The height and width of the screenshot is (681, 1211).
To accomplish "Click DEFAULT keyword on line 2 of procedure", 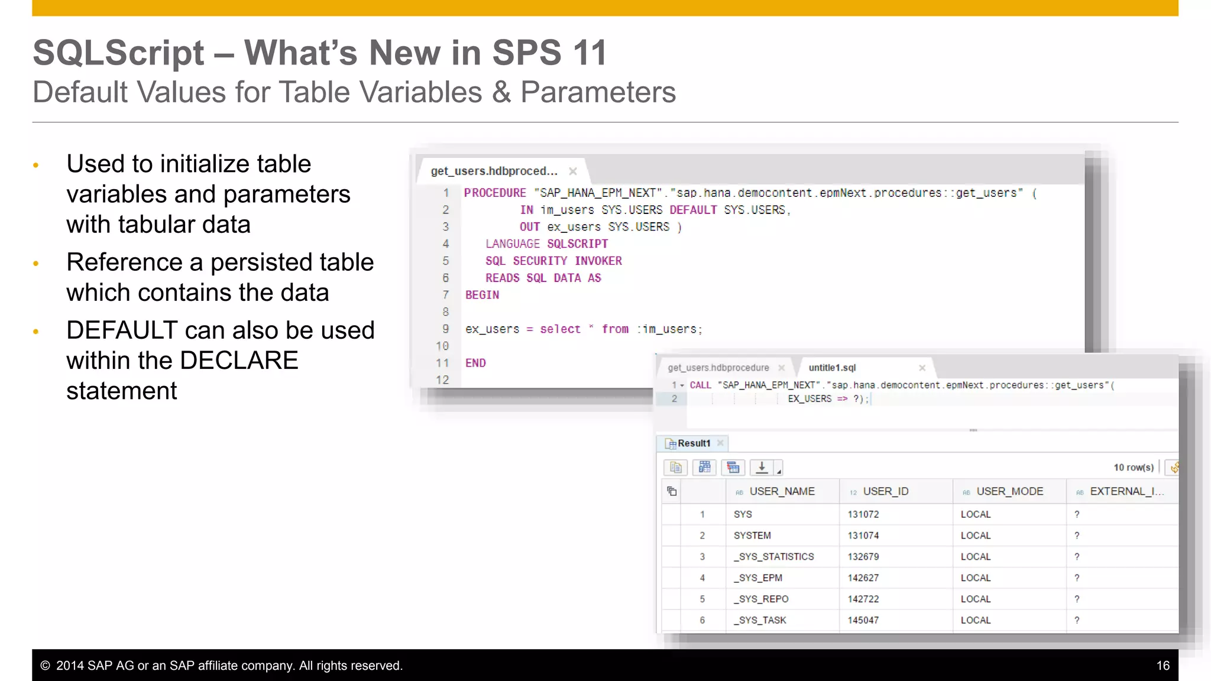I will click(x=693, y=210).
